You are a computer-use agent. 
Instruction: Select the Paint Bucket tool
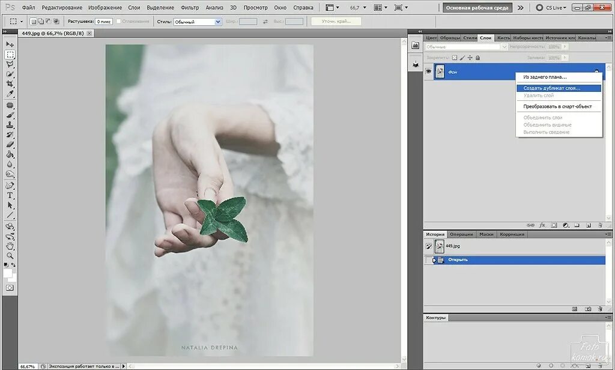click(10, 154)
